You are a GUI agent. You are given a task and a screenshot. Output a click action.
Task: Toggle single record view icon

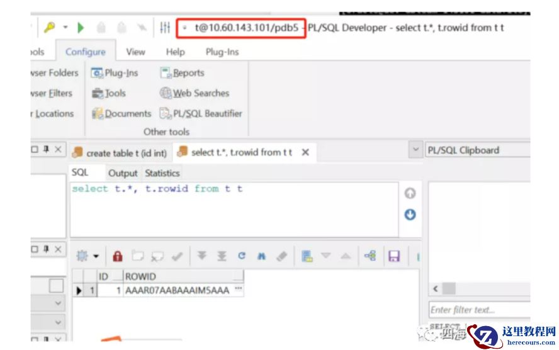(307, 256)
